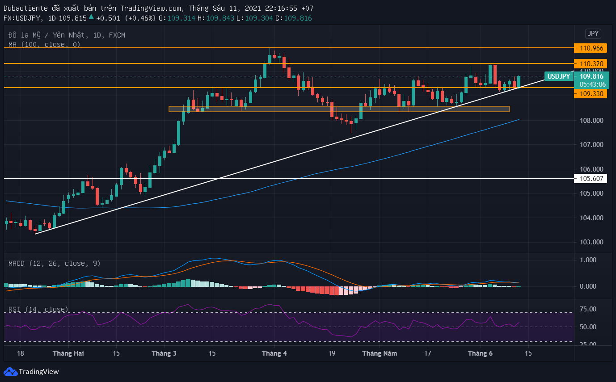
Task: Open the MA (100, close, 0) indicator label
Action: pos(44,44)
